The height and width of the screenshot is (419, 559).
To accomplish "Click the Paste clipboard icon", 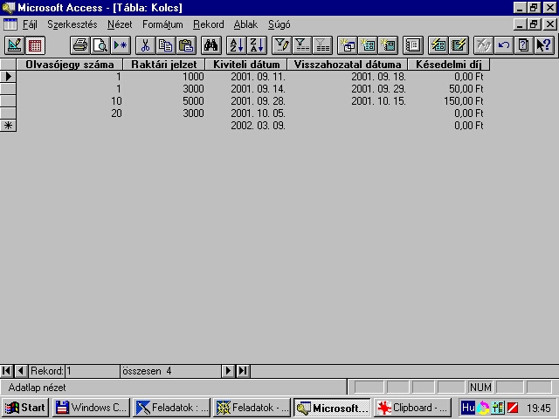I will click(186, 45).
